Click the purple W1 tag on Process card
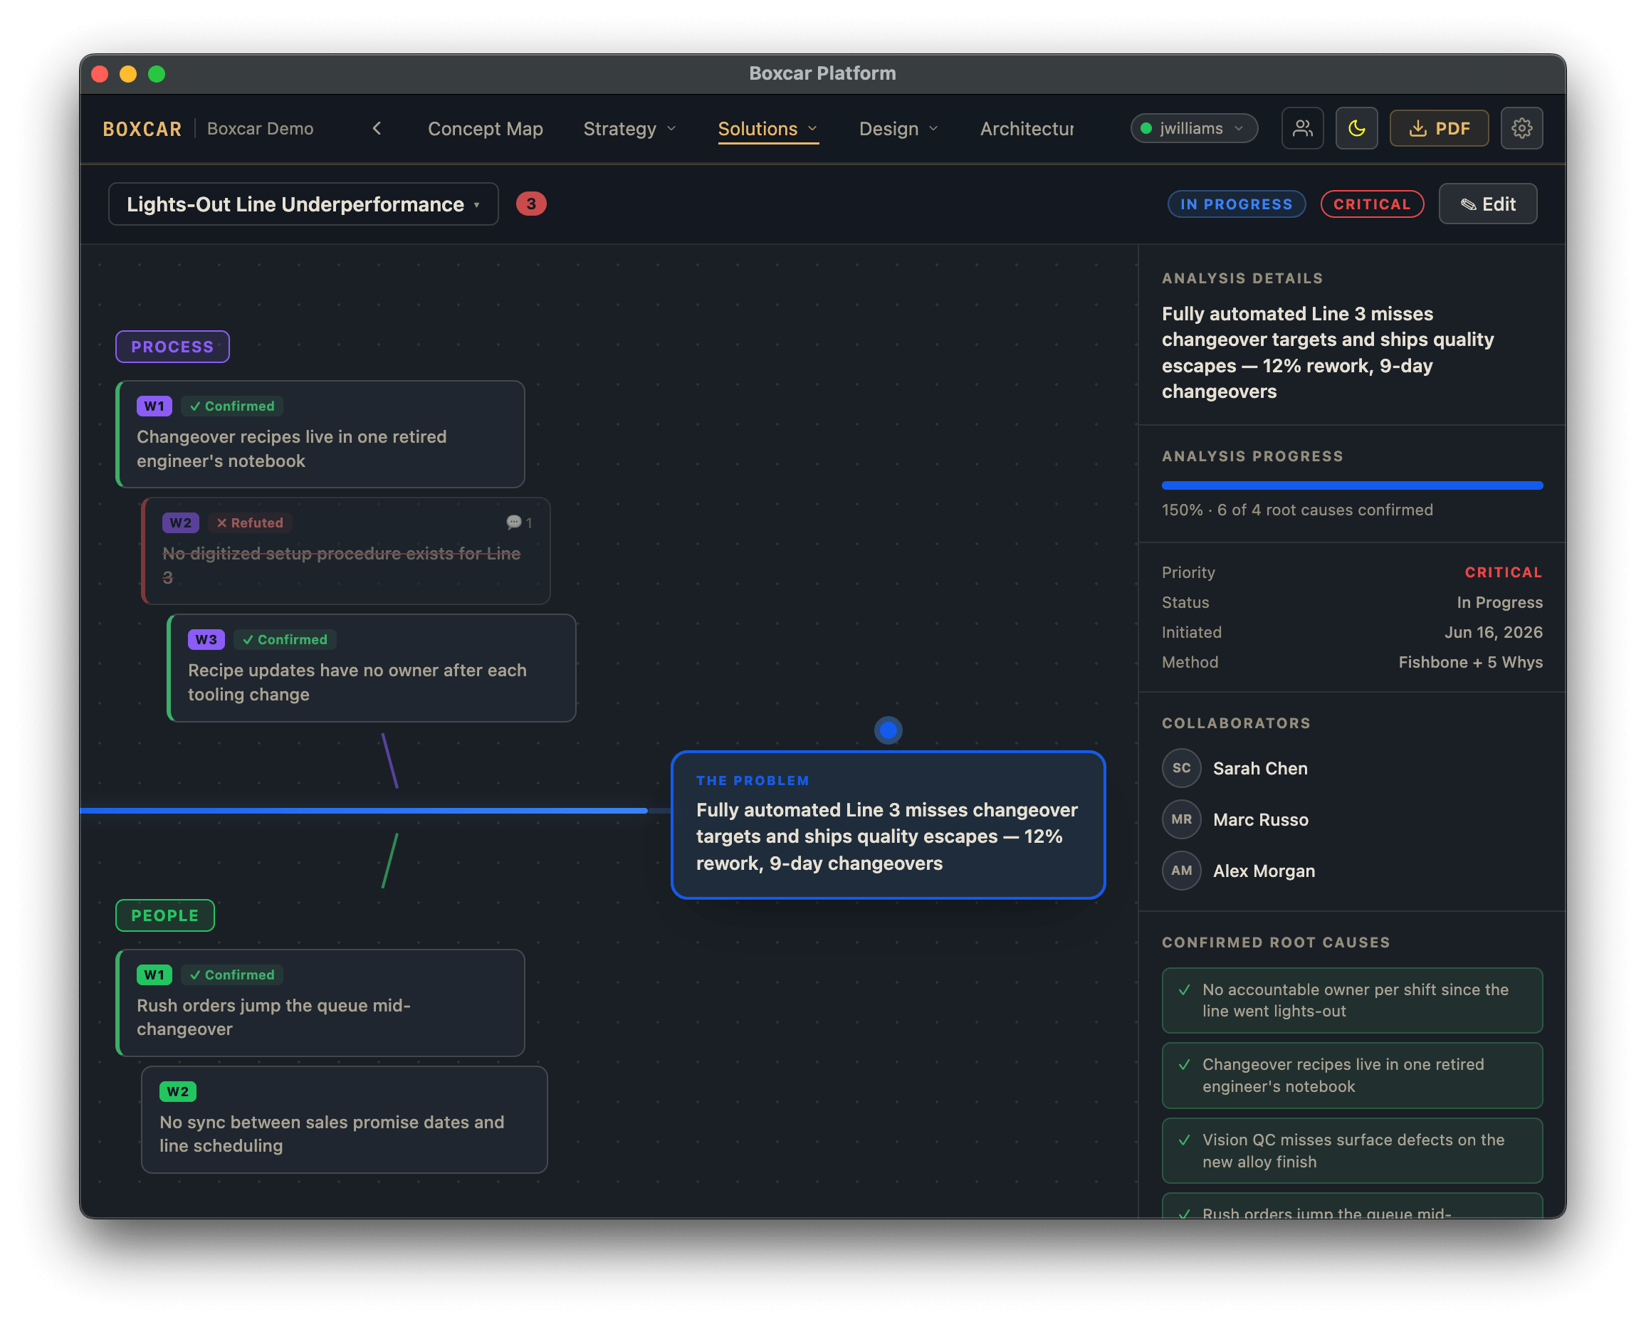 (x=154, y=406)
